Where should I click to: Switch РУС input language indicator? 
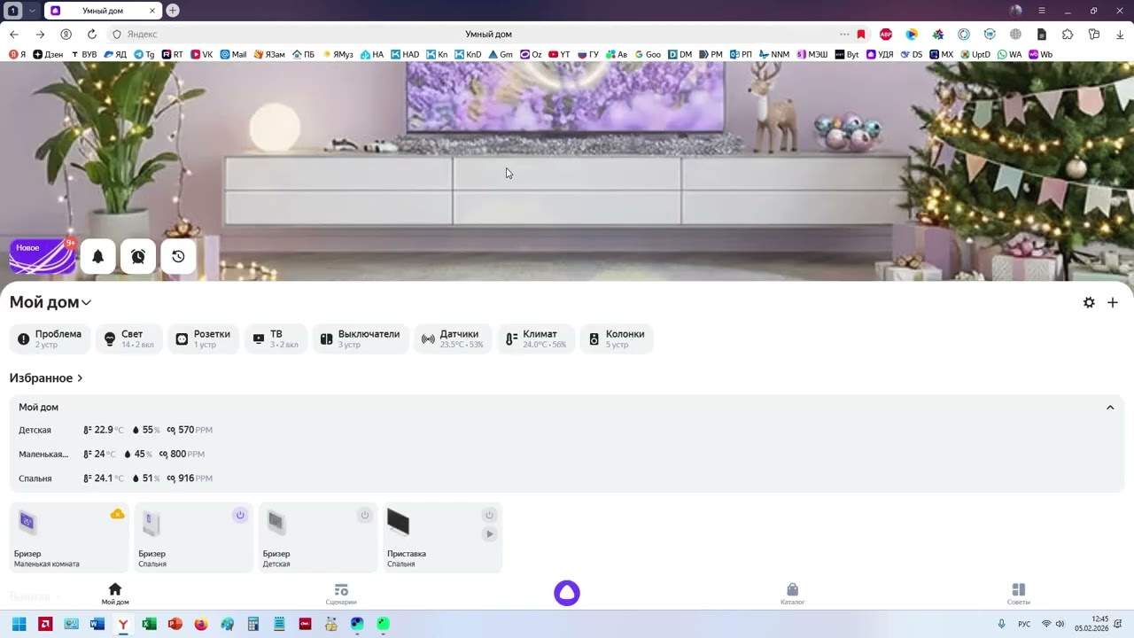(x=1024, y=624)
